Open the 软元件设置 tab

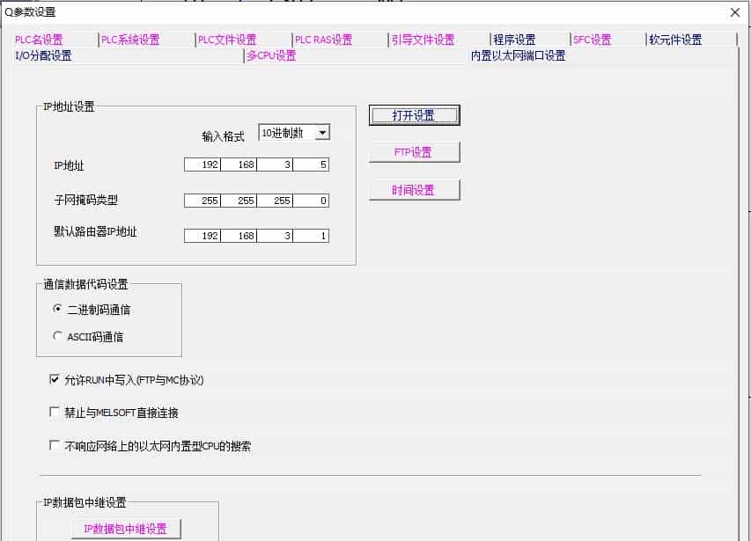pyautogui.click(x=674, y=39)
